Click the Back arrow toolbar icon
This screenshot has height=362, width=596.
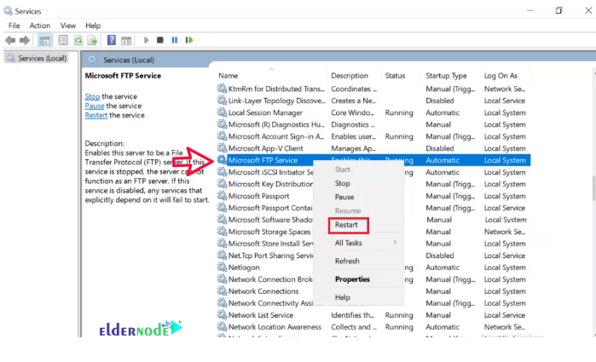[10, 40]
